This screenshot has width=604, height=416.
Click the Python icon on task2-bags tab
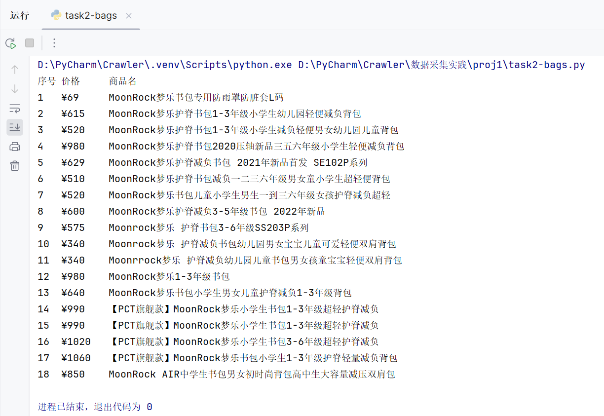56,15
